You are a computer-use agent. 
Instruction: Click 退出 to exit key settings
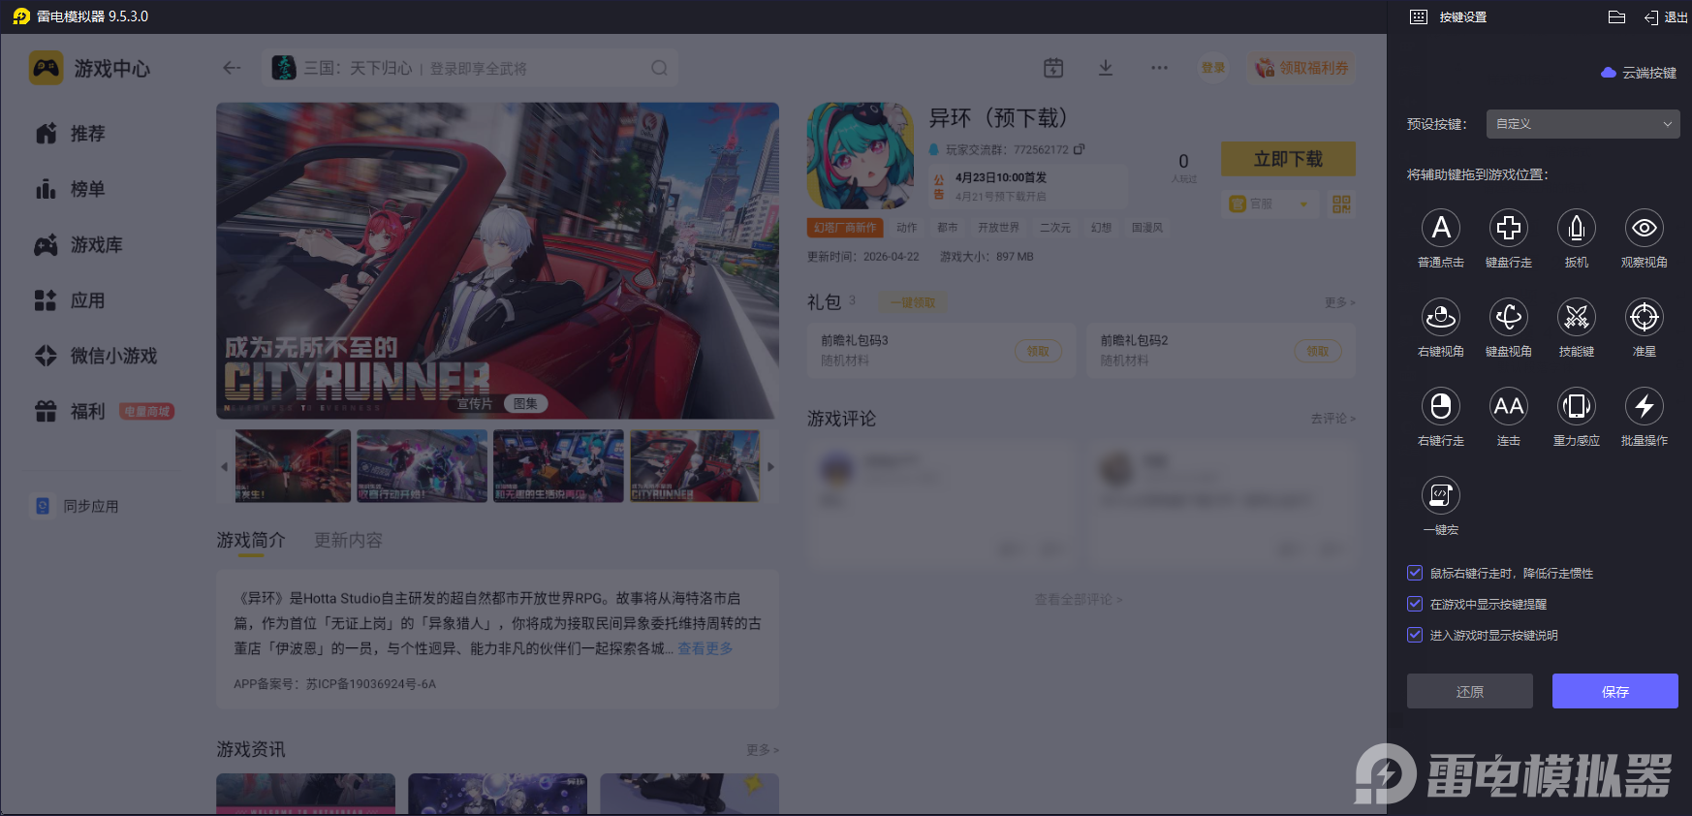(1667, 17)
